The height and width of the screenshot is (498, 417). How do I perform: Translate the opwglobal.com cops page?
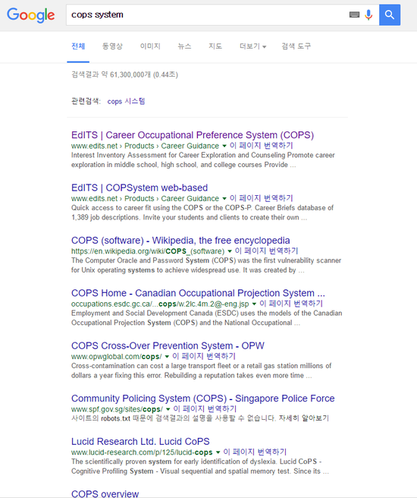point(204,356)
